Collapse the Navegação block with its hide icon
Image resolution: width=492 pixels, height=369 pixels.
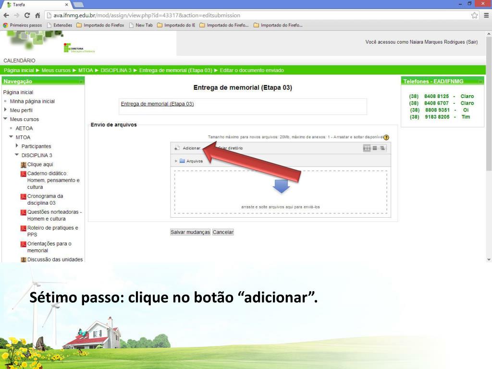pyautogui.click(x=81, y=82)
